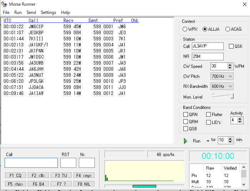The height and width of the screenshot is (191, 250).
Task: Decrease Activity level with down arrow
Action: click(240, 122)
